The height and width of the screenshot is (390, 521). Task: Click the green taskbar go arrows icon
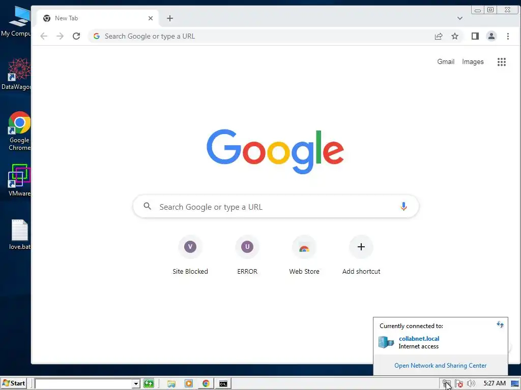coord(149,384)
